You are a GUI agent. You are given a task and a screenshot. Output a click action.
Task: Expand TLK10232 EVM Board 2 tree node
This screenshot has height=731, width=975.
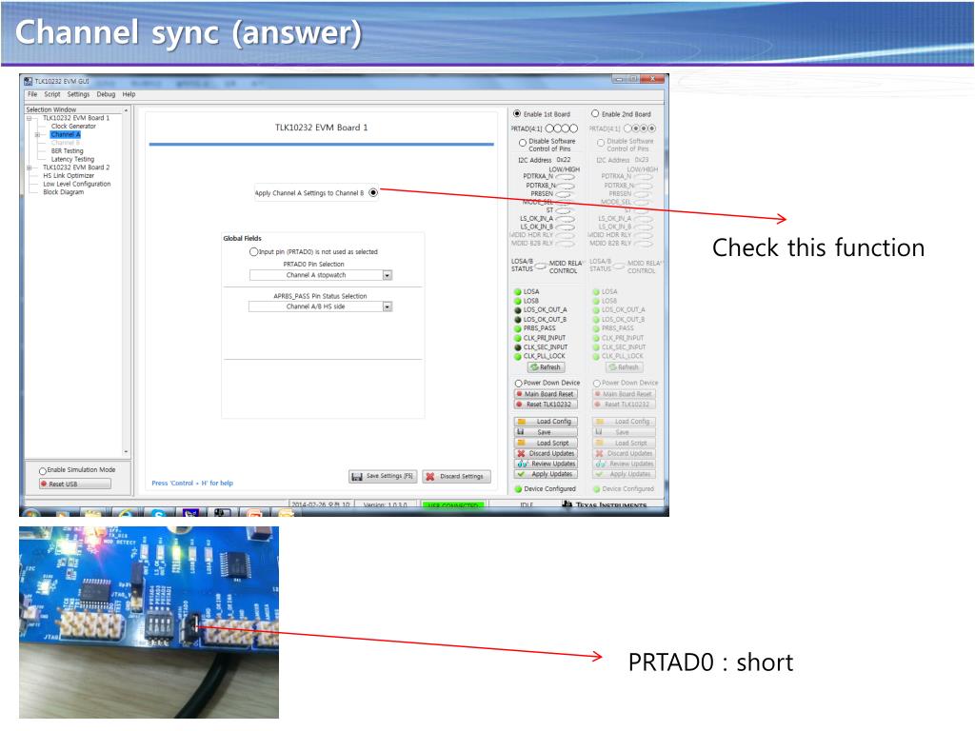tap(29, 168)
